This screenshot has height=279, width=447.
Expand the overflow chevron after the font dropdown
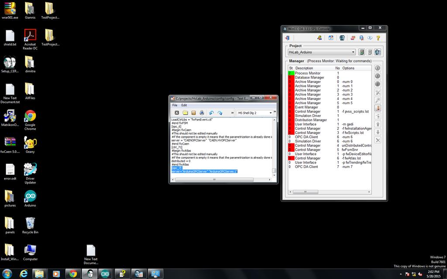(275, 112)
